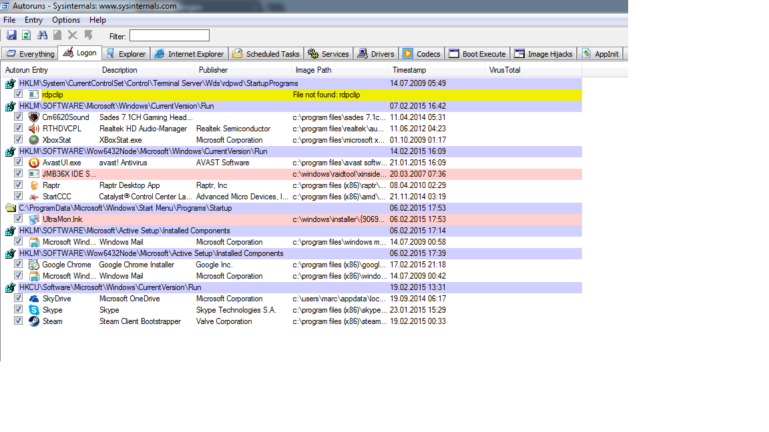Click the Skype entry icon
Image resolution: width=769 pixels, height=432 pixels.
pyautogui.click(x=34, y=310)
